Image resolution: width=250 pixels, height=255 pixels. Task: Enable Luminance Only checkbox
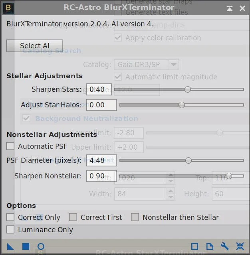click(x=10, y=229)
